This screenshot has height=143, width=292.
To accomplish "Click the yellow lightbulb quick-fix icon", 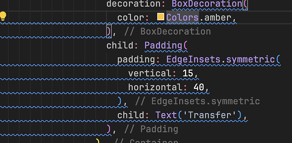I will 3,16.
